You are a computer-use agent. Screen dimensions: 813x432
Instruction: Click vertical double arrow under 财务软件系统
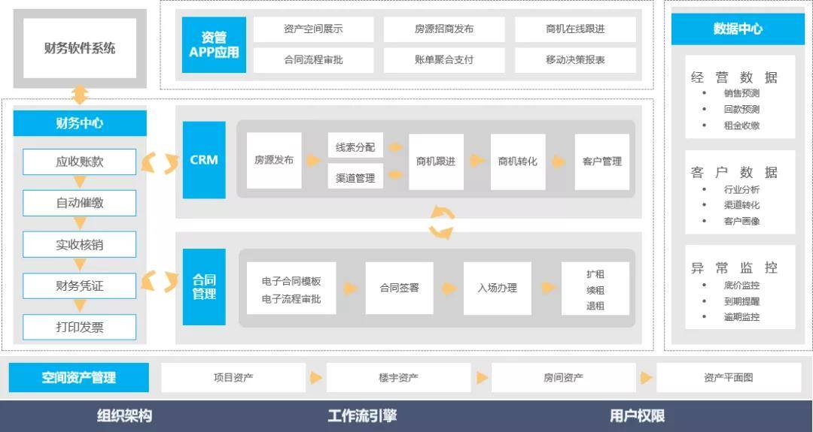[x=80, y=95]
